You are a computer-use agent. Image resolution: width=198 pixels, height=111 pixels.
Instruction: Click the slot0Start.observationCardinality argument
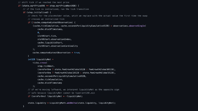pyautogui.click(x=58, y=46)
